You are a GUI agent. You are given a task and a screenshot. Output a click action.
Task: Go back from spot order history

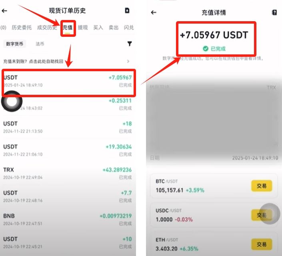[4, 11]
